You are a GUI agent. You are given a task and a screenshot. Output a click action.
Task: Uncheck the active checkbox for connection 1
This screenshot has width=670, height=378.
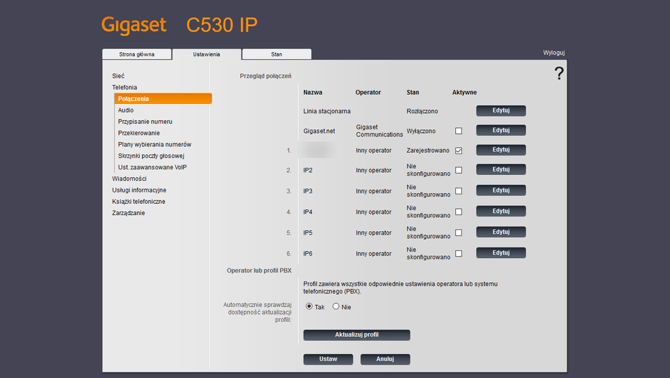click(459, 151)
